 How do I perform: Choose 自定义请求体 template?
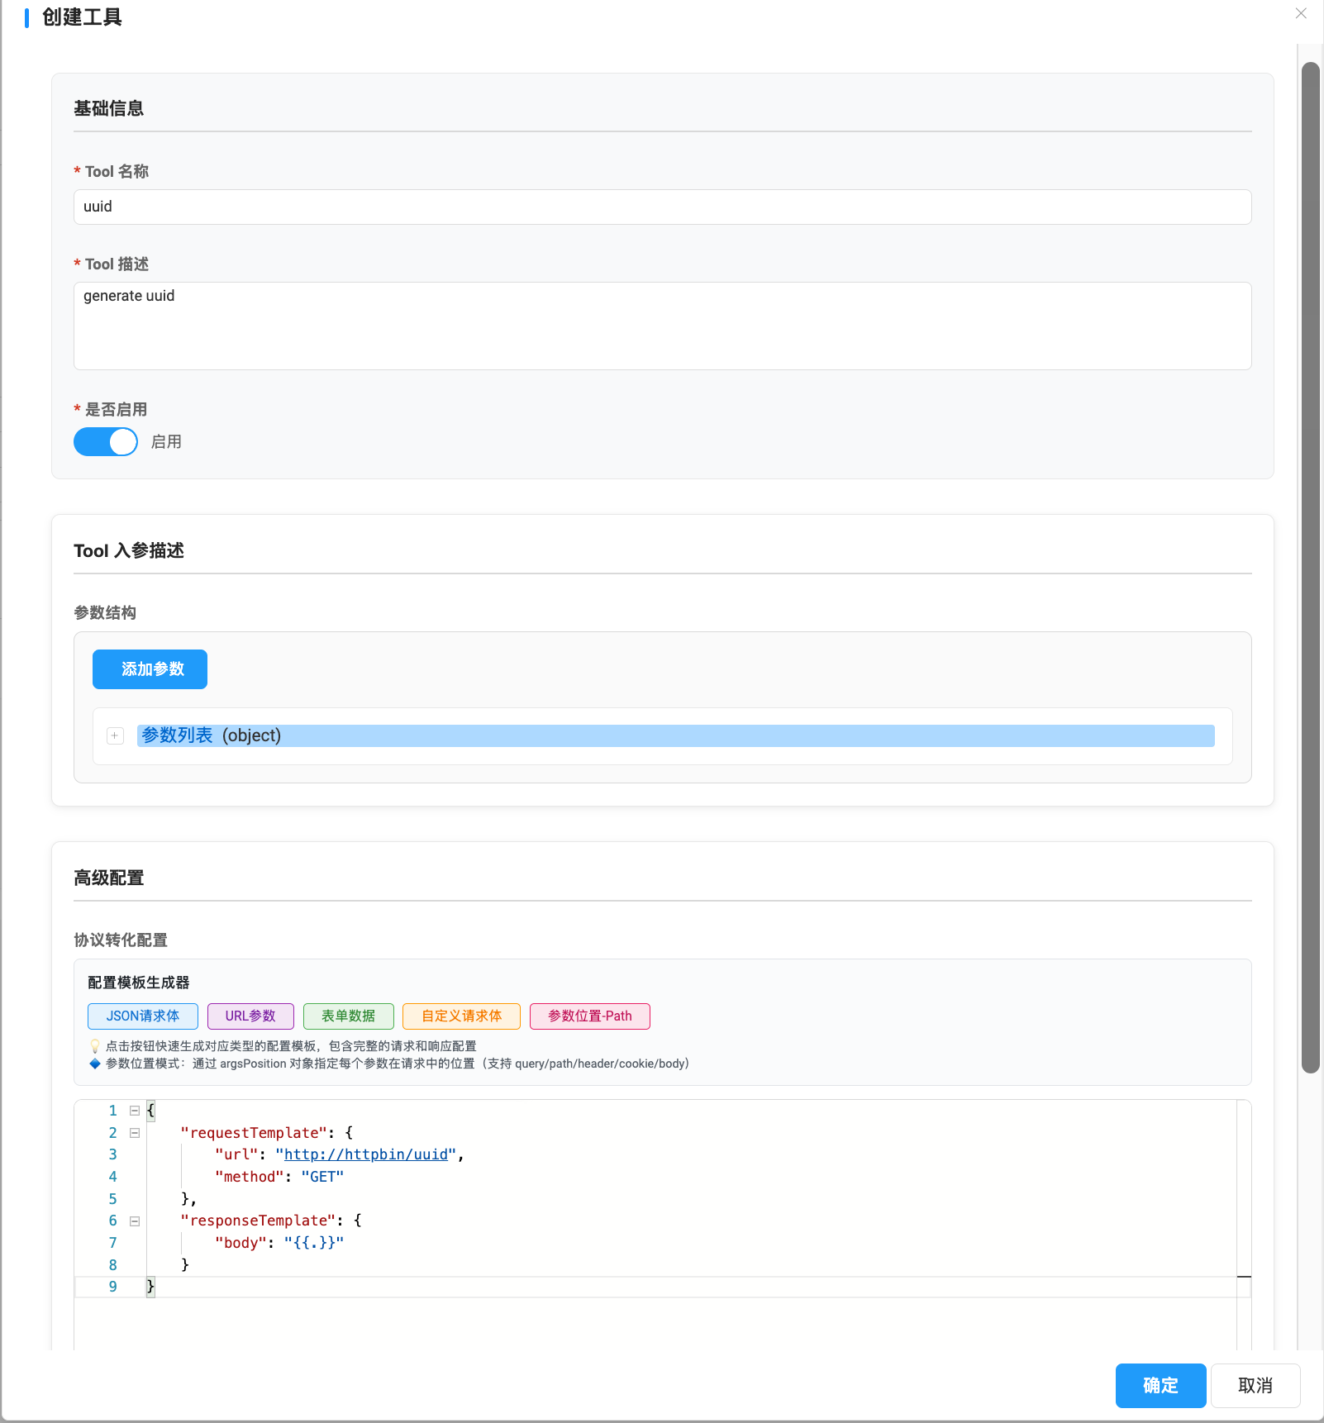pyautogui.click(x=461, y=1016)
